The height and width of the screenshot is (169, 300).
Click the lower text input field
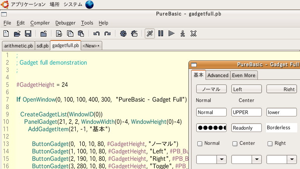282,112
